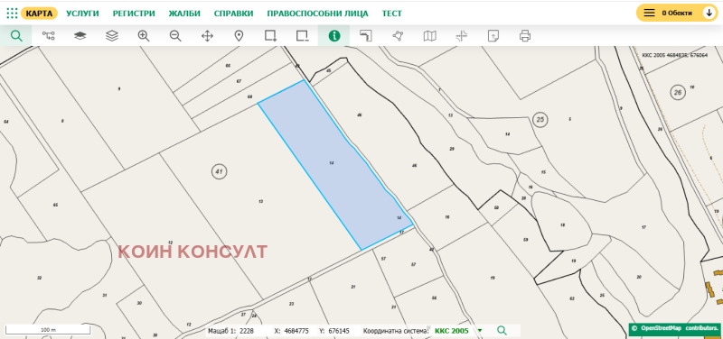The height and width of the screenshot is (339, 723).
Task: Toggle the green info identify tool
Action: point(334,36)
